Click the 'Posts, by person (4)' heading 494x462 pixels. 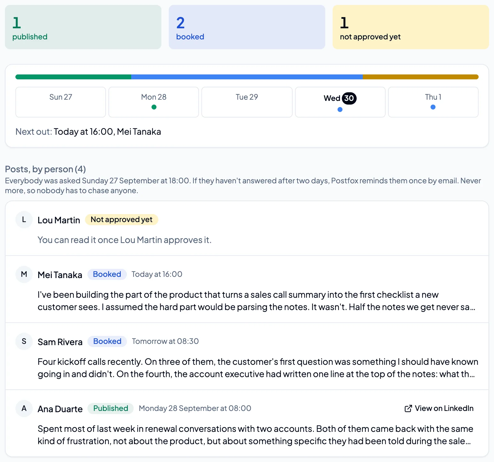pyautogui.click(x=45, y=169)
